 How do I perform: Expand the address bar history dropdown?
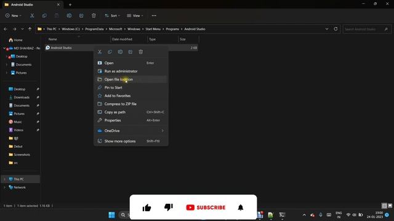click(327, 29)
